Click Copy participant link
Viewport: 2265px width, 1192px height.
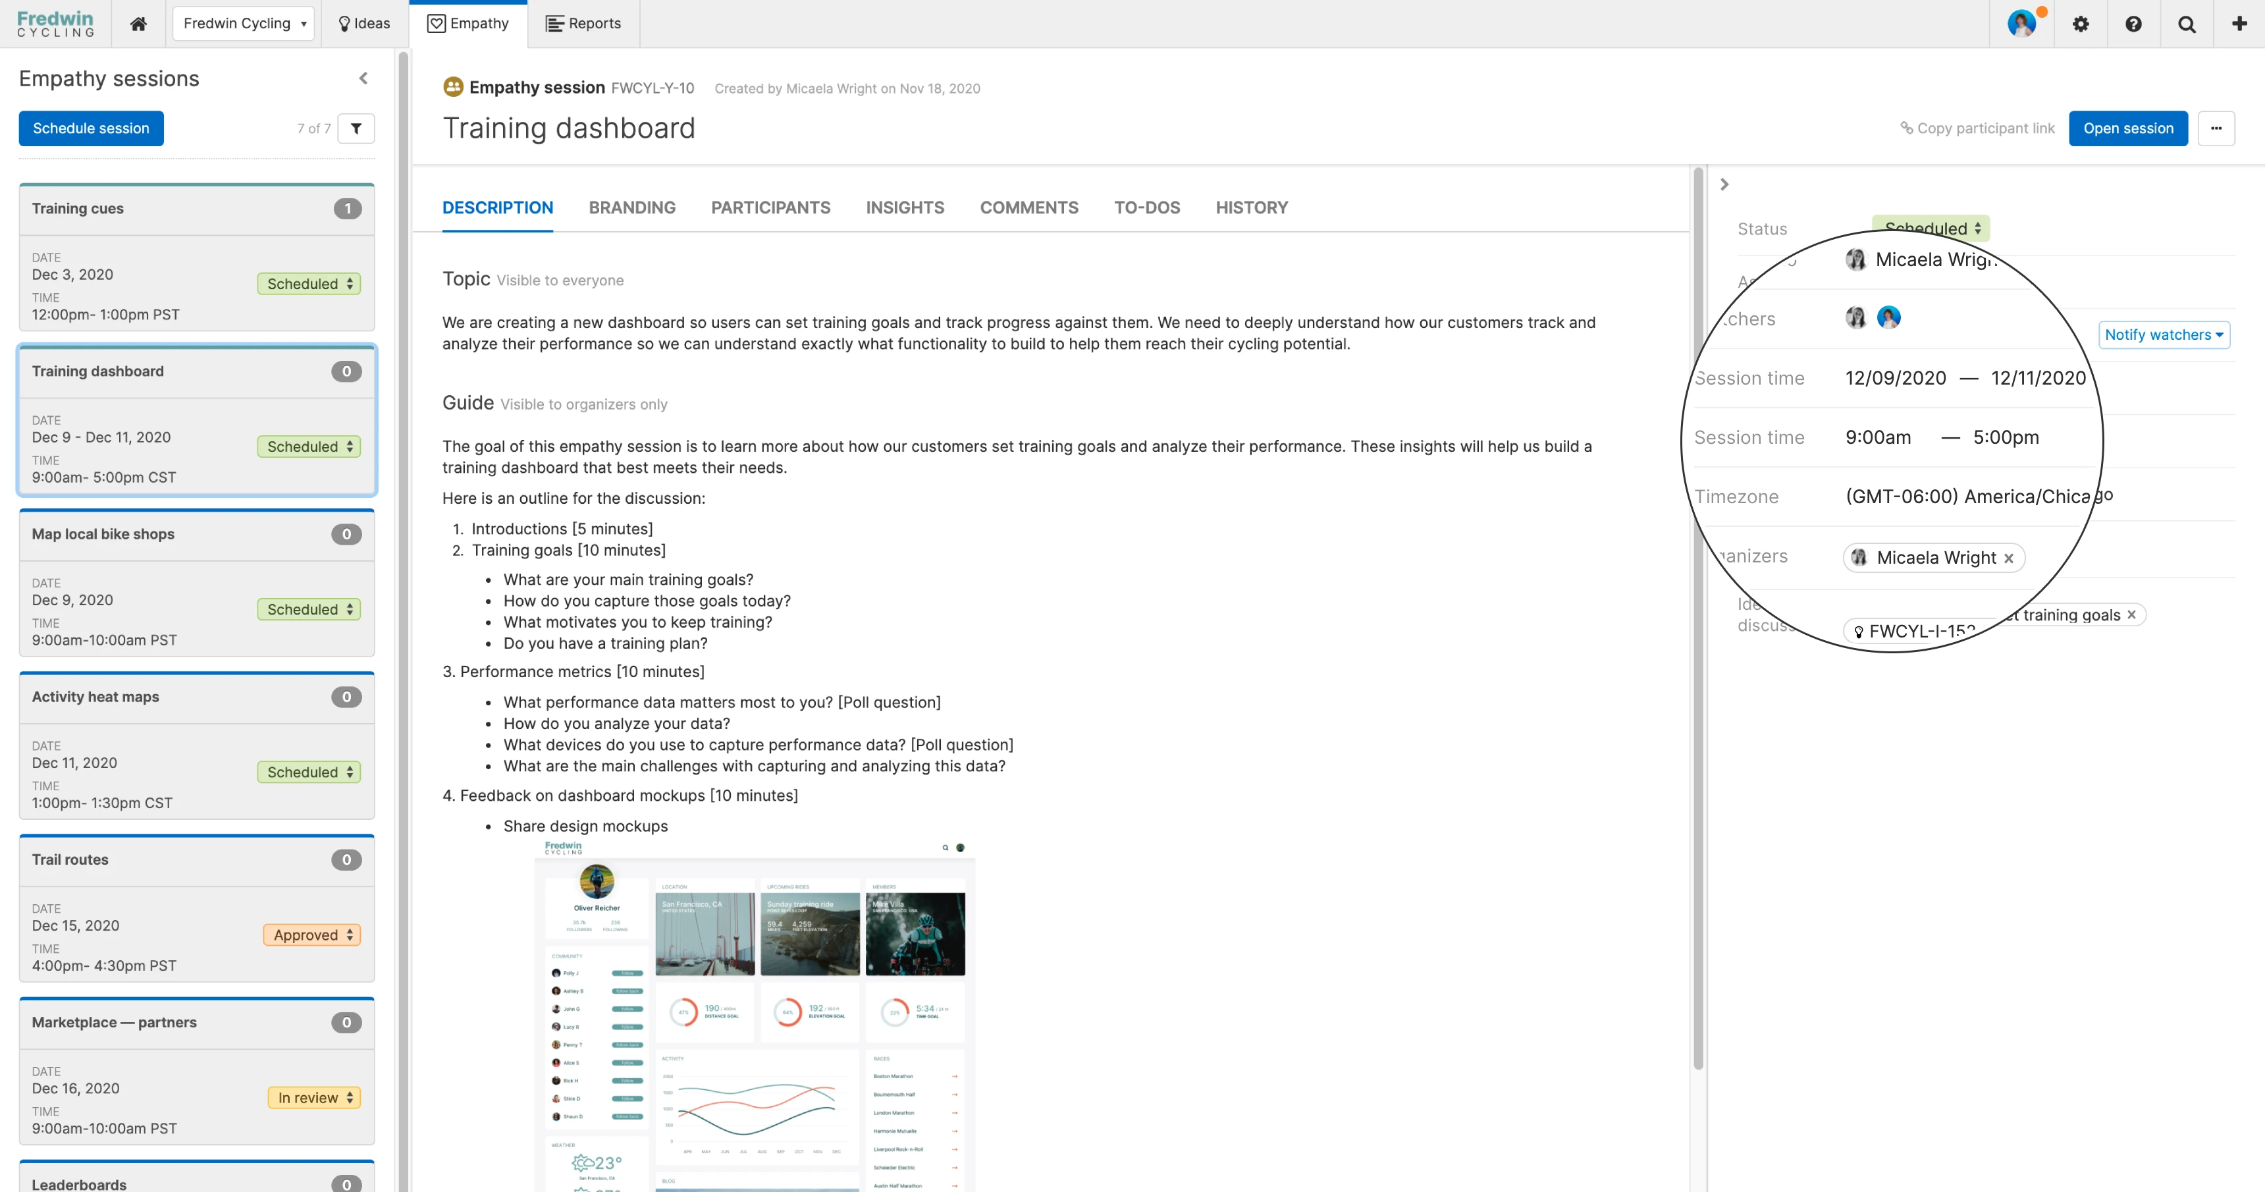coord(1977,128)
